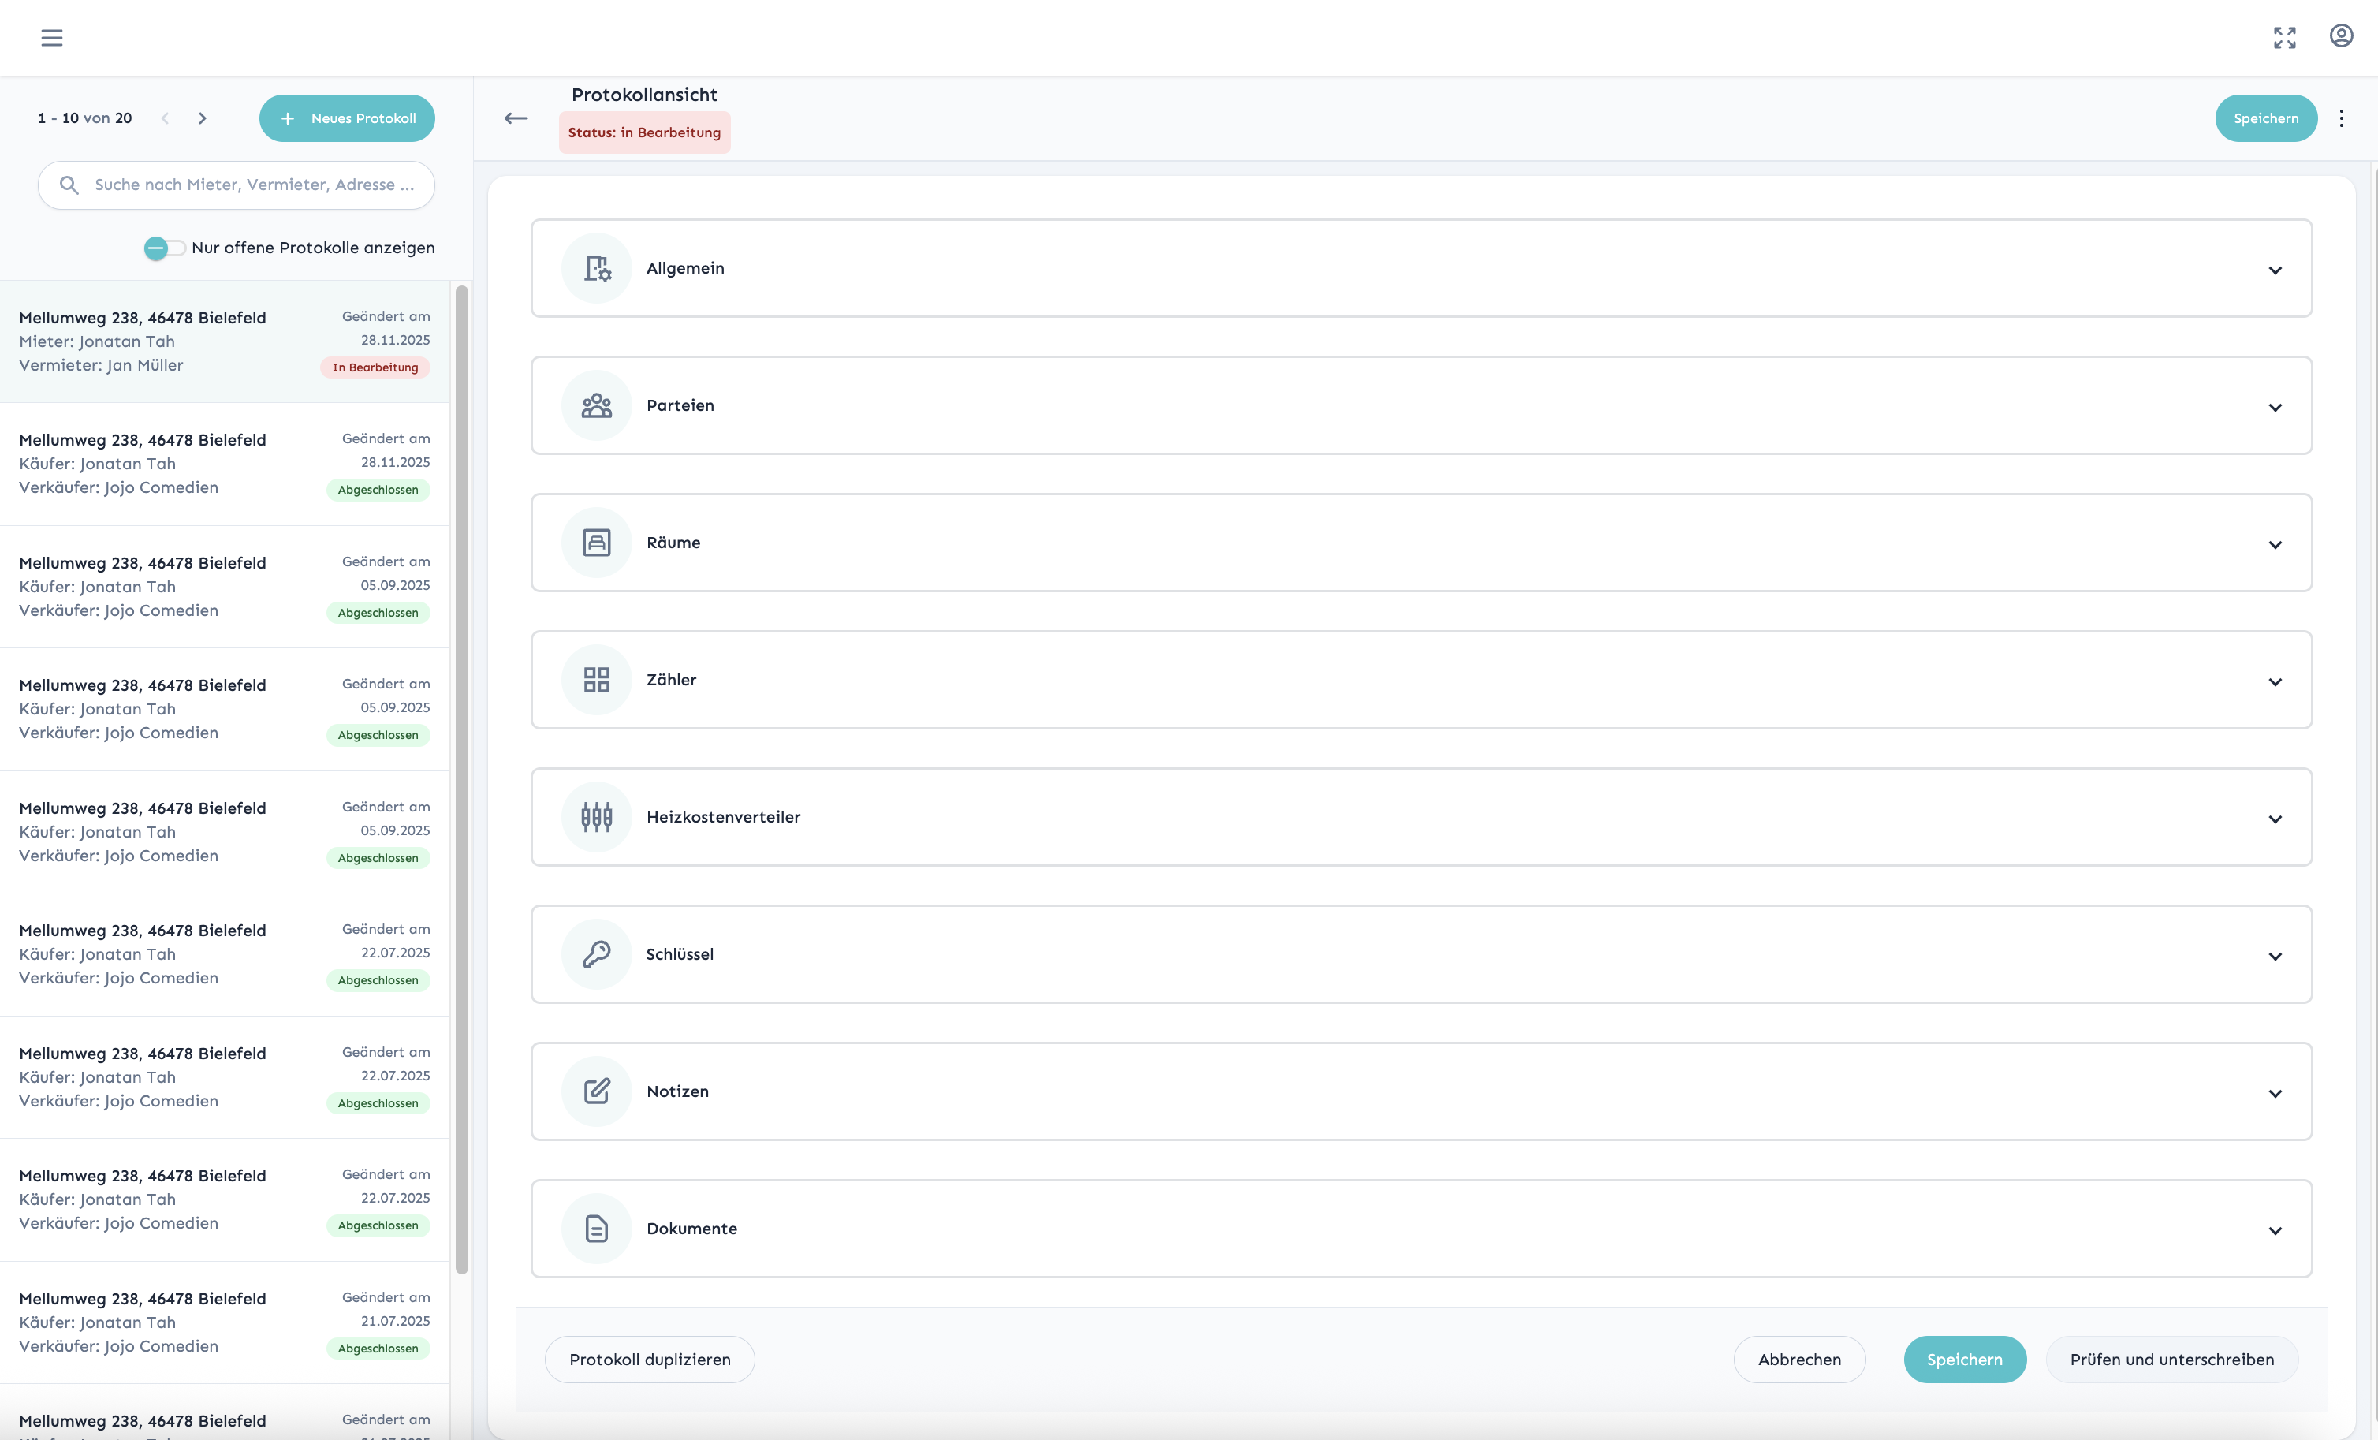The width and height of the screenshot is (2378, 1440).
Task: Click the Neues Protokoll button
Action: point(346,118)
